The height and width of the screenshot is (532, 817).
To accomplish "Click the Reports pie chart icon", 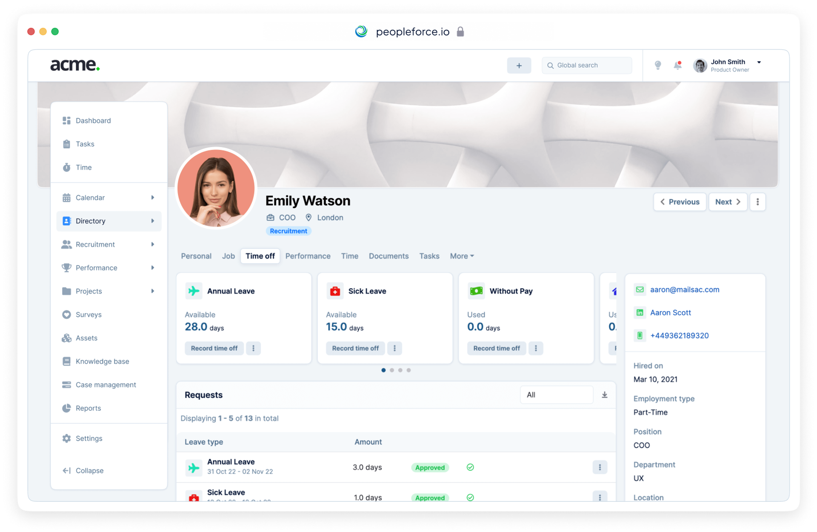I will click(x=66, y=408).
